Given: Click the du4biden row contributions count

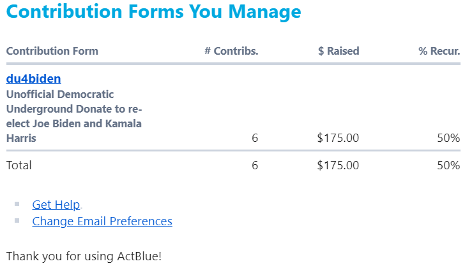Looking at the screenshot, I should pyautogui.click(x=255, y=138).
